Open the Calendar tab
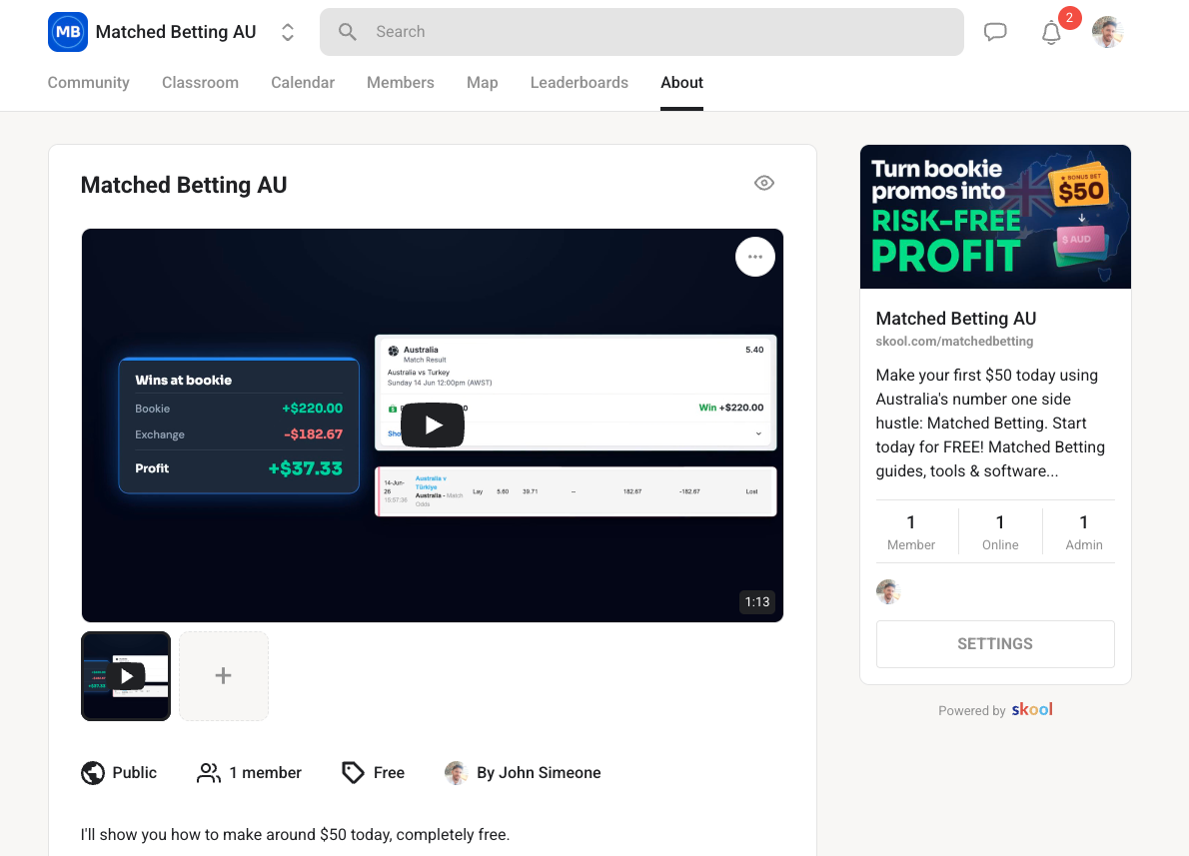The image size is (1189, 856). 303,83
